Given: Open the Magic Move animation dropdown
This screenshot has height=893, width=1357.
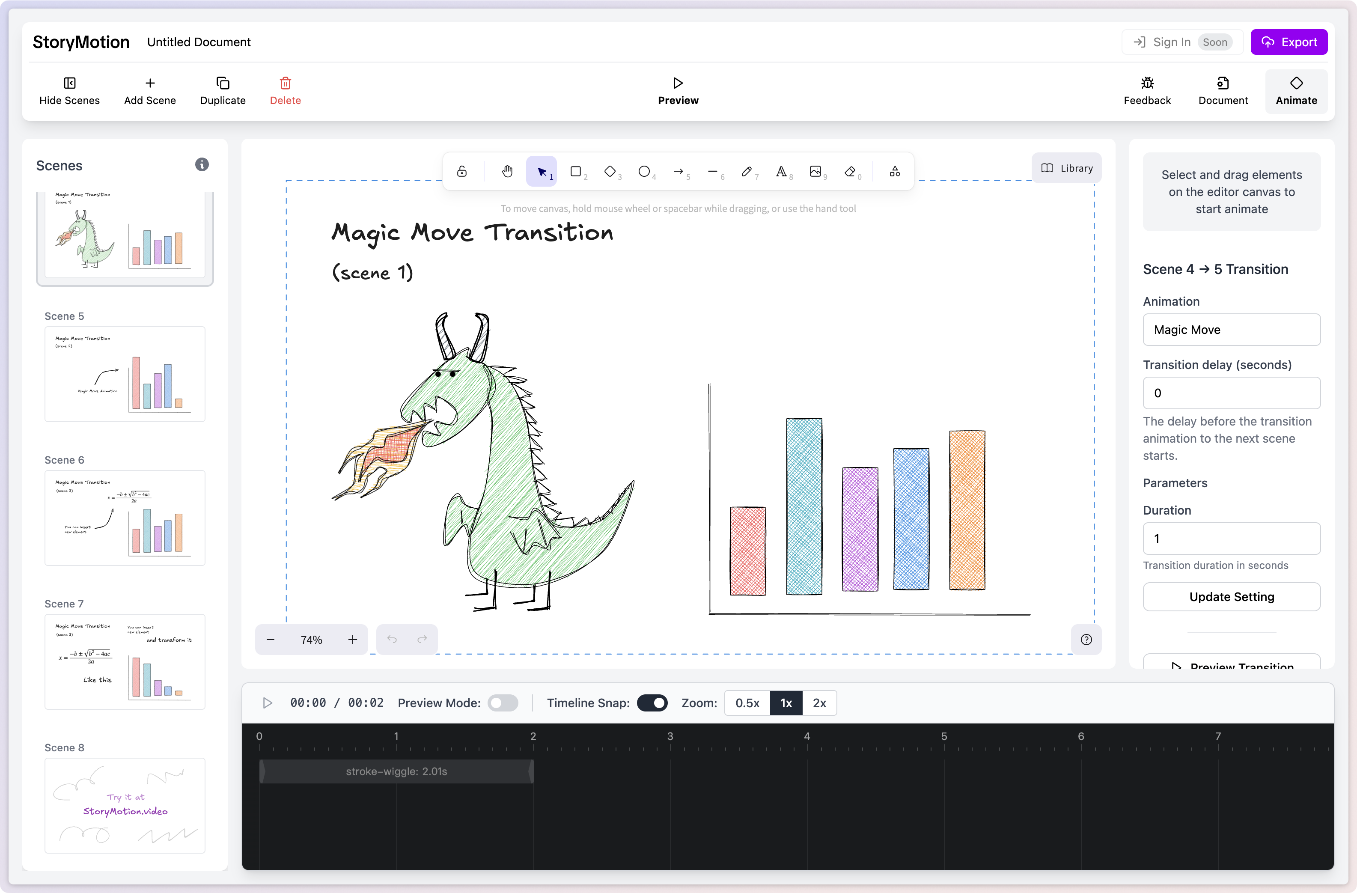Looking at the screenshot, I should click(x=1231, y=330).
